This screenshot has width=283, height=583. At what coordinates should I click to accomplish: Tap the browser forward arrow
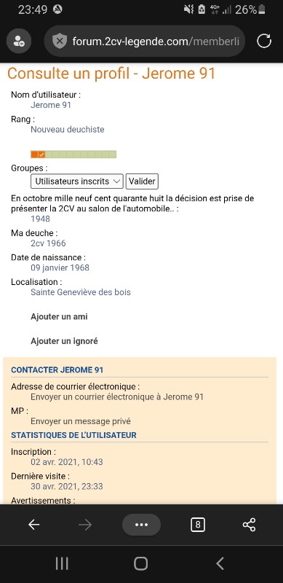[x=85, y=525]
